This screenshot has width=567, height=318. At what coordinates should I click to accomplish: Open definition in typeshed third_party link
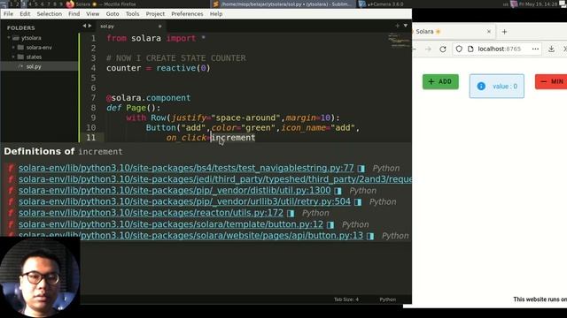(x=215, y=179)
